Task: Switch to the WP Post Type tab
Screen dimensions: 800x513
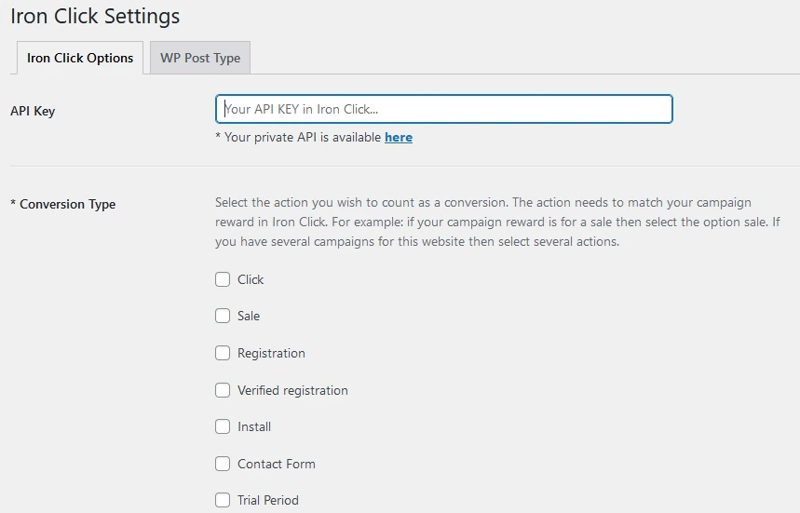Action: click(200, 58)
